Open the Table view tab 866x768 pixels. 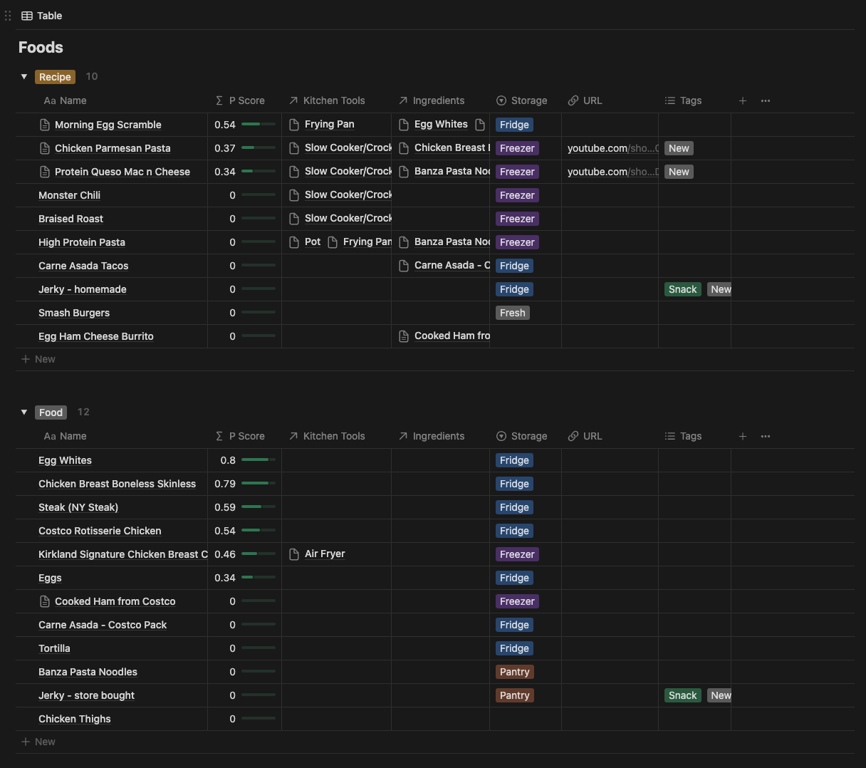click(42, 16)
